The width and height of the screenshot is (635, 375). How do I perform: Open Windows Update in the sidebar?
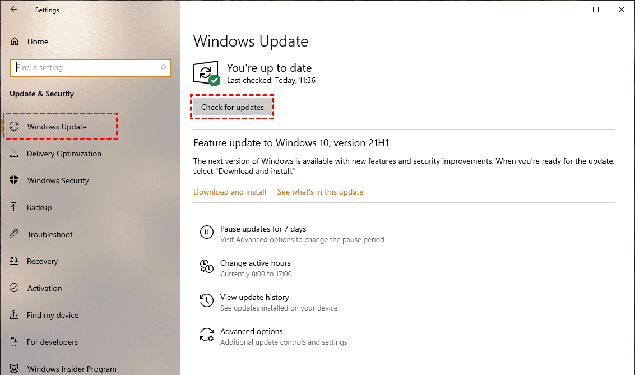click(57, 127)
